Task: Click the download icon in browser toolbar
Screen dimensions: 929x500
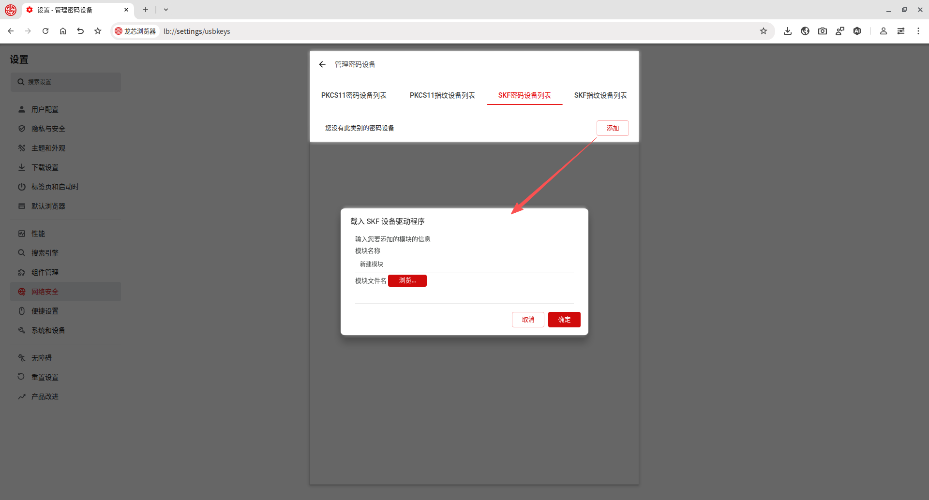Action: [x=788, y=31]
